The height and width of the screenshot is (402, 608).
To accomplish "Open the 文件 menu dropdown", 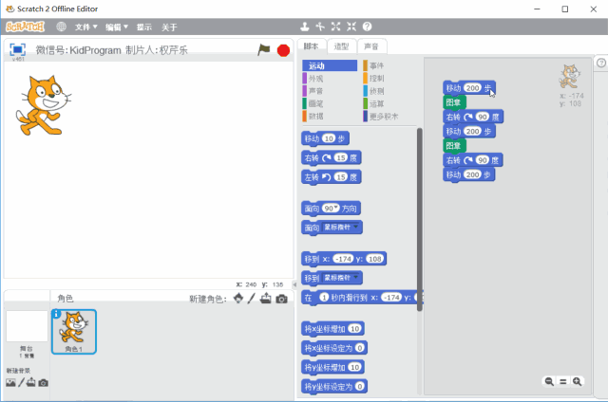I will click(x=86, y=27).
